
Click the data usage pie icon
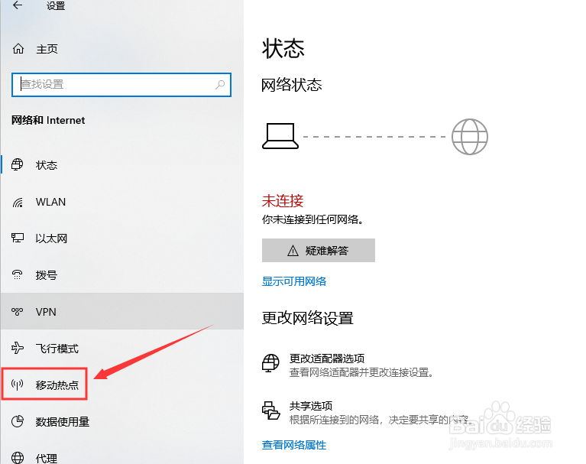(x=18, y=421)
